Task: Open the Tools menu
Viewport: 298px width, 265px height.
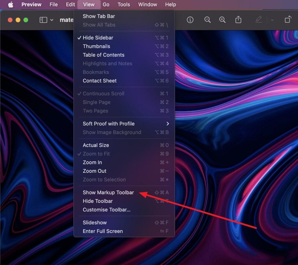Action: click(x=124, y=5)
